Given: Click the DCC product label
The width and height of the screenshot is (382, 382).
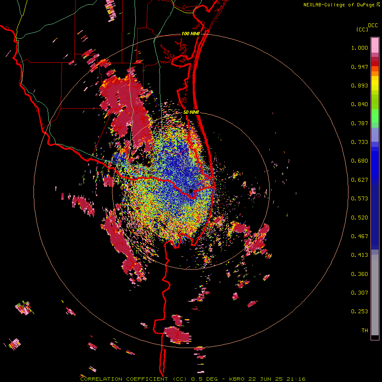Looking at the screenshot, I should 373,25.
